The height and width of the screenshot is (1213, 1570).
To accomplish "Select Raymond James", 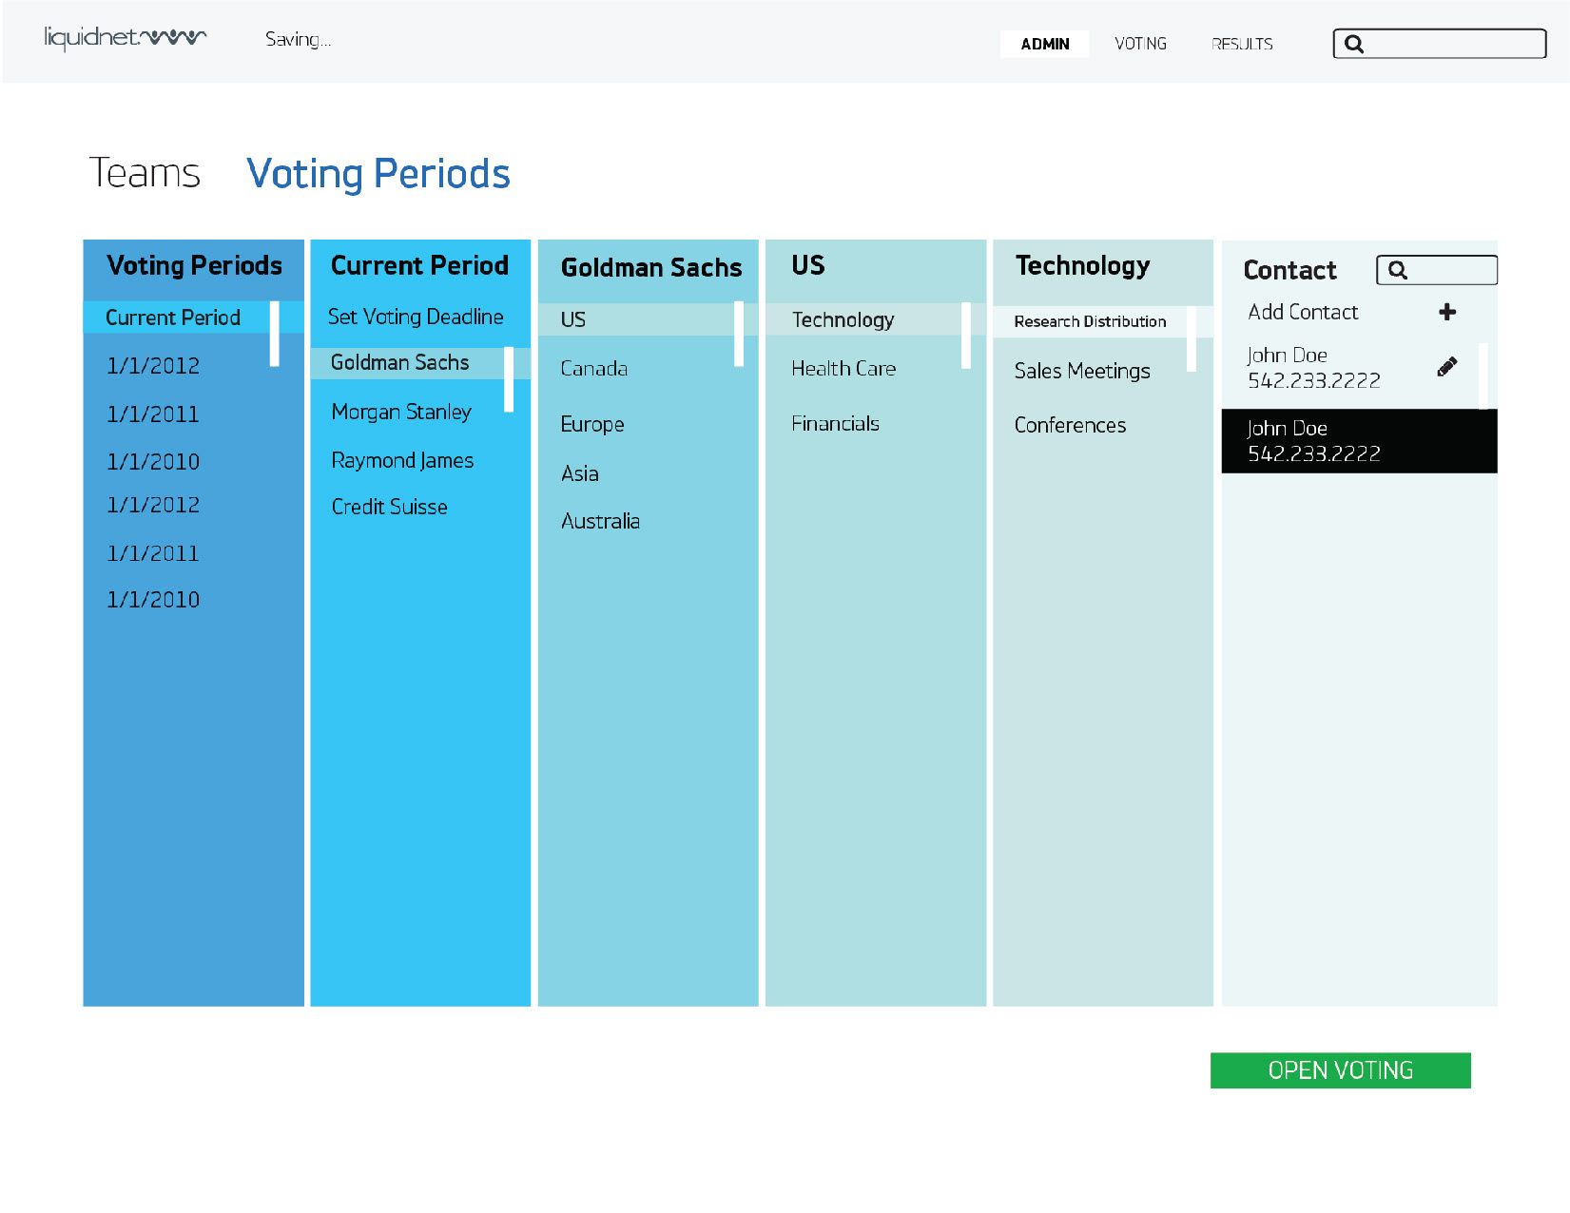I will click(402, 460).
